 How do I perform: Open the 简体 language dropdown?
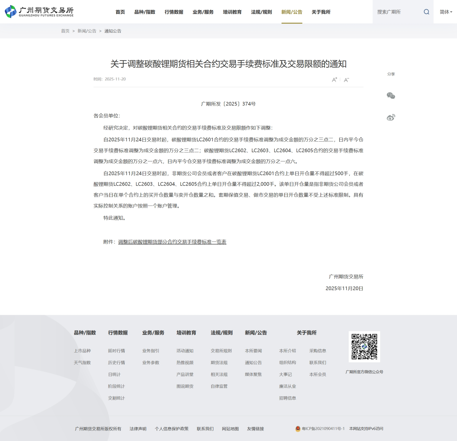click(446, 12)
